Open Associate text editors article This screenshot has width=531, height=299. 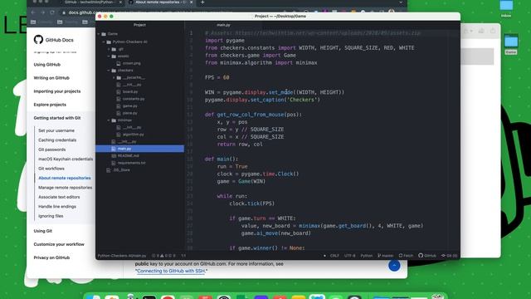click(x=59, y=197)
